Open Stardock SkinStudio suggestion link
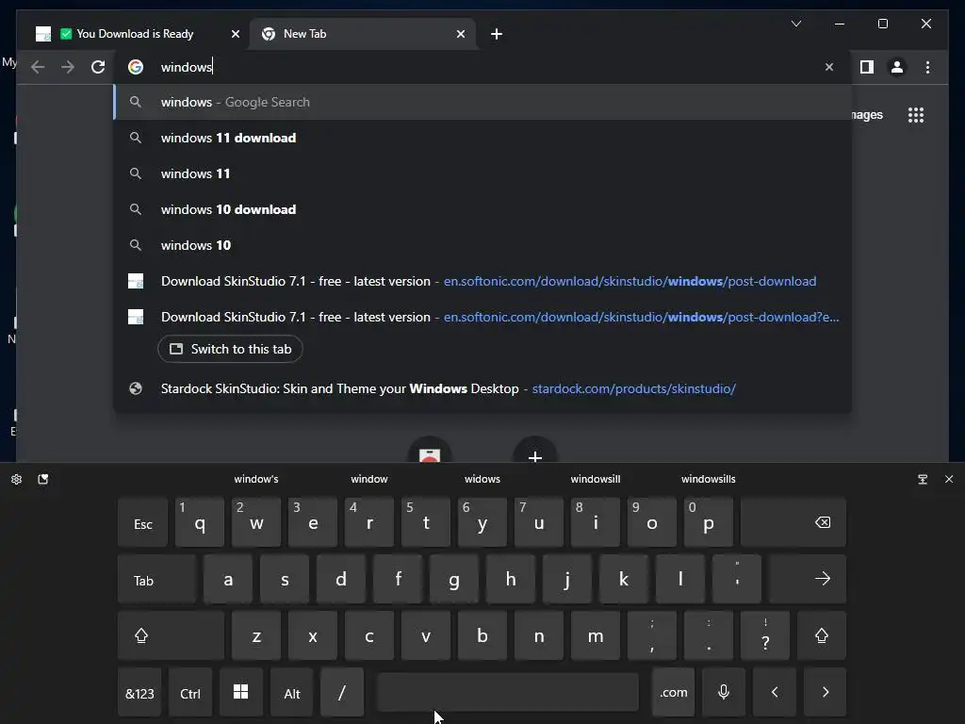The width and height of the screenshot is (965, 724). (x=482, y=389)
